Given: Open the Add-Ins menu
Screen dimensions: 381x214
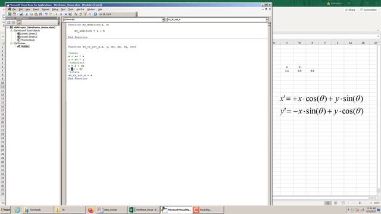Looking at the screenshot, I should 80,10.
